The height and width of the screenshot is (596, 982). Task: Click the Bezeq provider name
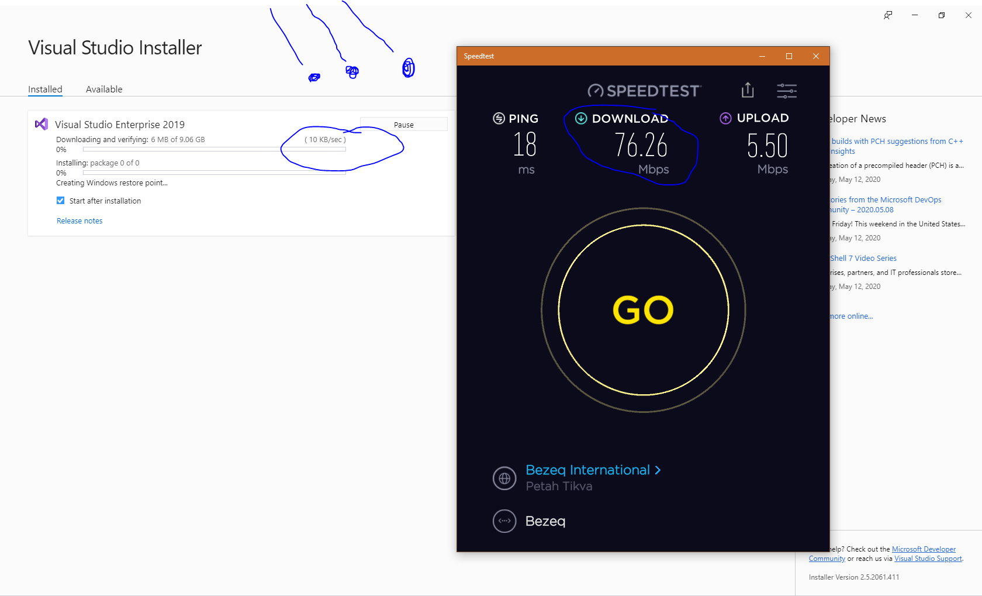click(545, 521)
